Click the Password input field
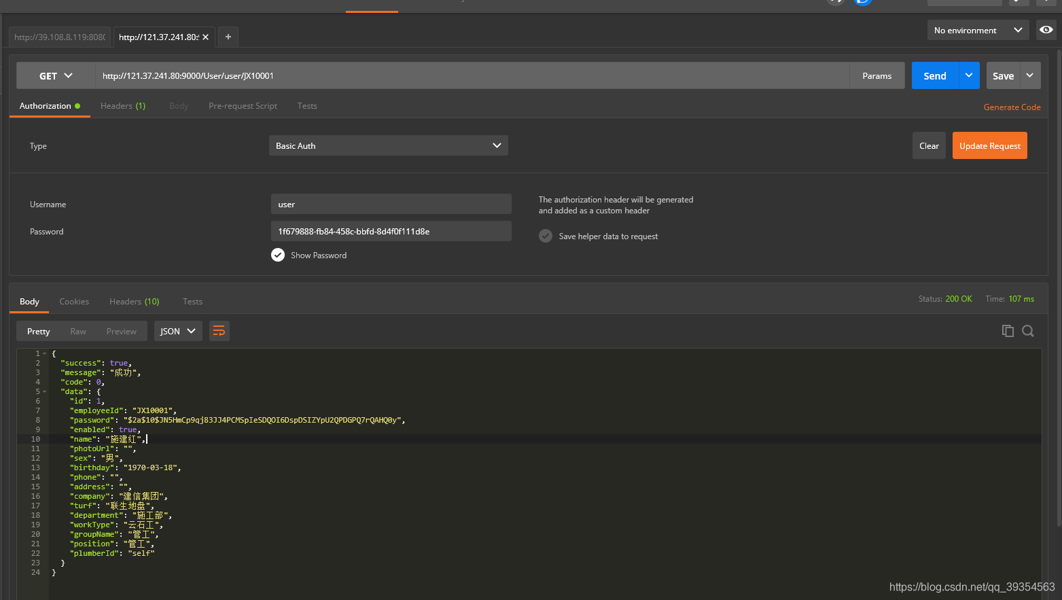This screenshot has width=1062, height=600. pos(391,231)
